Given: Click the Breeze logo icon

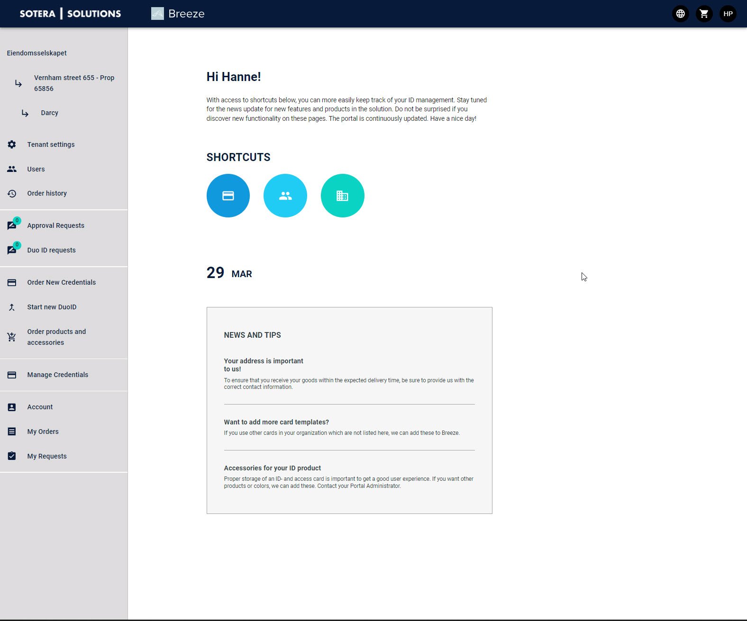Looking at the screenshot, I should point(157,14).
